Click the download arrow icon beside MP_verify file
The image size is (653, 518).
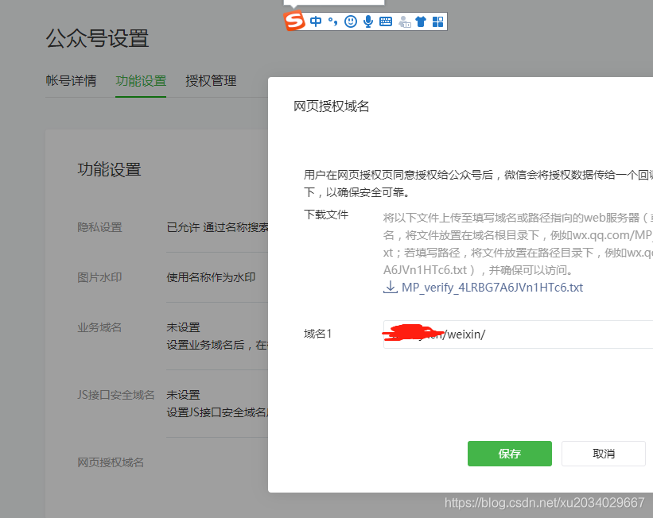click(391, 287)
